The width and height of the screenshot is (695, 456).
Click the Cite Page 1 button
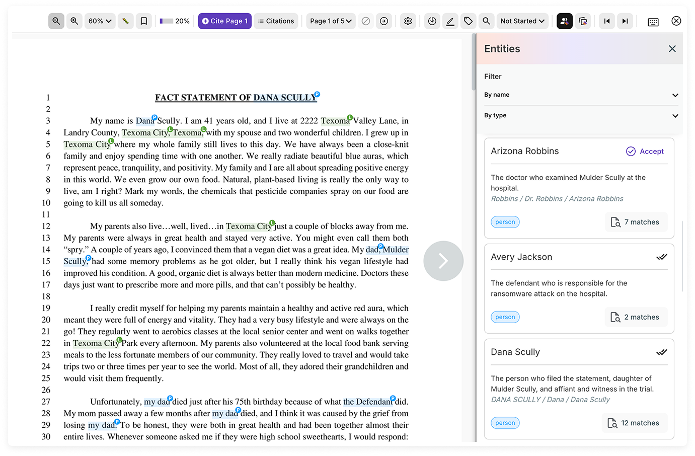(224, 21)
